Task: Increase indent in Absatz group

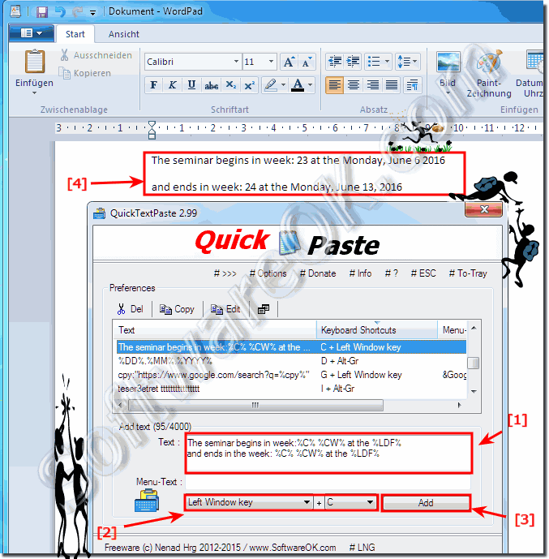Action: 353,62
